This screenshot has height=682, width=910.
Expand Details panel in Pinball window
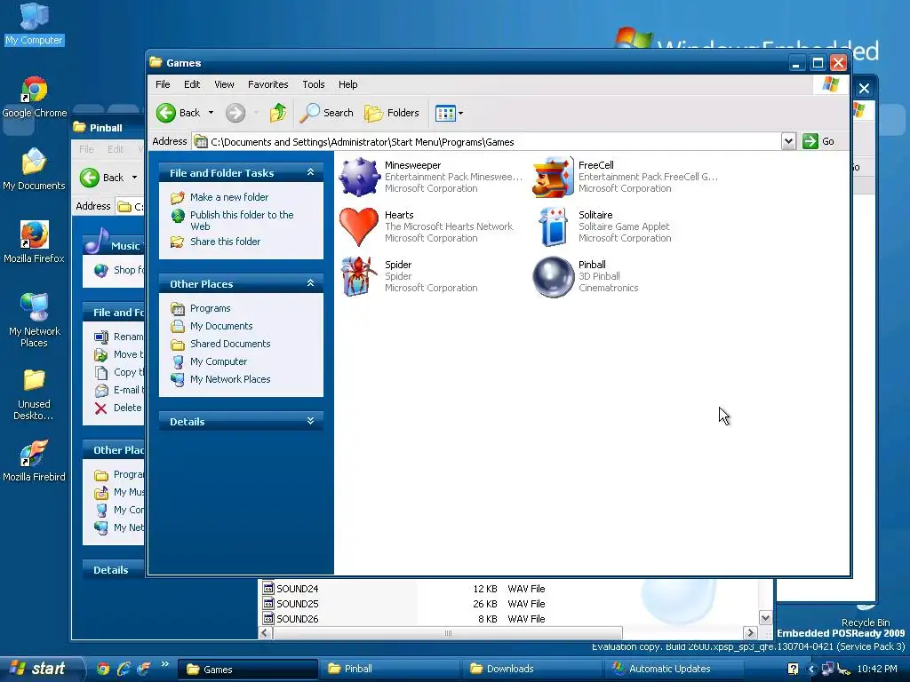click(111, 569)
